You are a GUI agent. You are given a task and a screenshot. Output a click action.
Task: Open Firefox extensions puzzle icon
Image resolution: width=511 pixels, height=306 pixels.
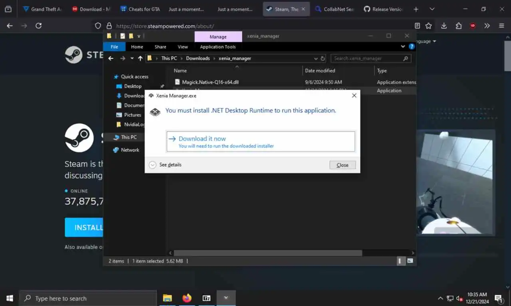point(458,25)
